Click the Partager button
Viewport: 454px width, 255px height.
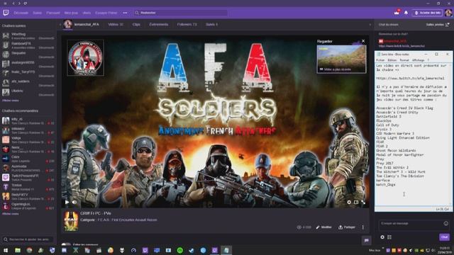tap(347, 227)
